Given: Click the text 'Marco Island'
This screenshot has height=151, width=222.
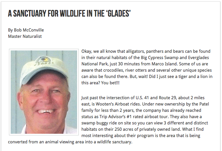Looking at the screenshot, I should click(x=164, y=64).
